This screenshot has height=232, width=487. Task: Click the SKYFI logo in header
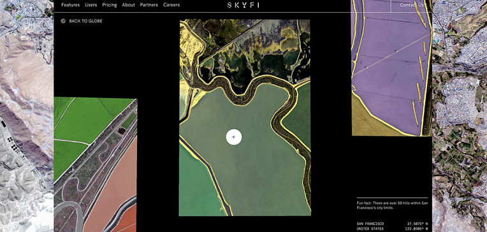tap(243, 5)
